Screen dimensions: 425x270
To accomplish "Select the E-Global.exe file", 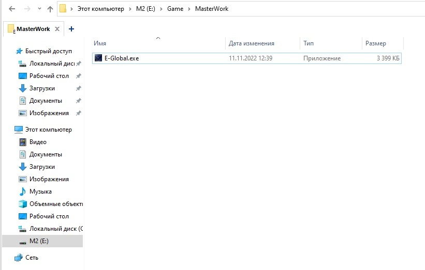I will 246,58.
